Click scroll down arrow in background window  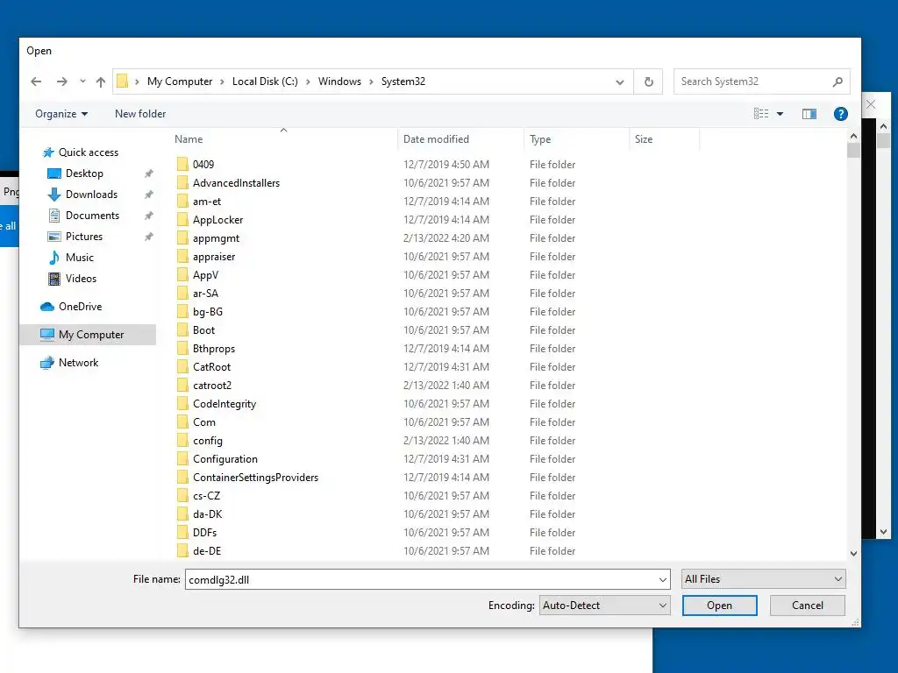point(883,532)
